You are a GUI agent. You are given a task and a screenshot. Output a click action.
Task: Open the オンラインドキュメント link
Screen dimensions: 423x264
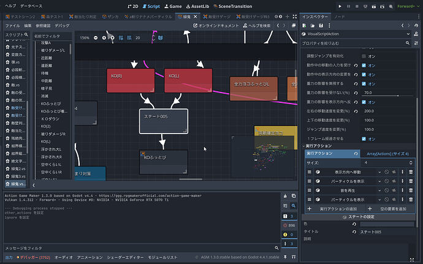pyautogui.click(x=216, y=26)
